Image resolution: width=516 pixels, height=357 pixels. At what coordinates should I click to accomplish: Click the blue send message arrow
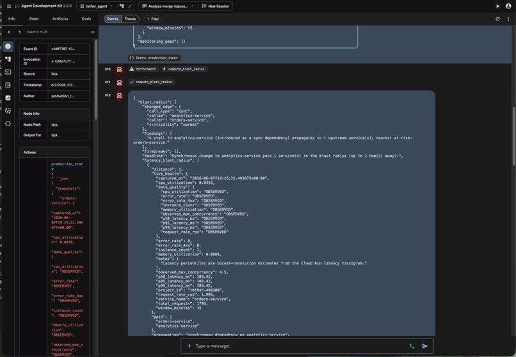[425, 346]
